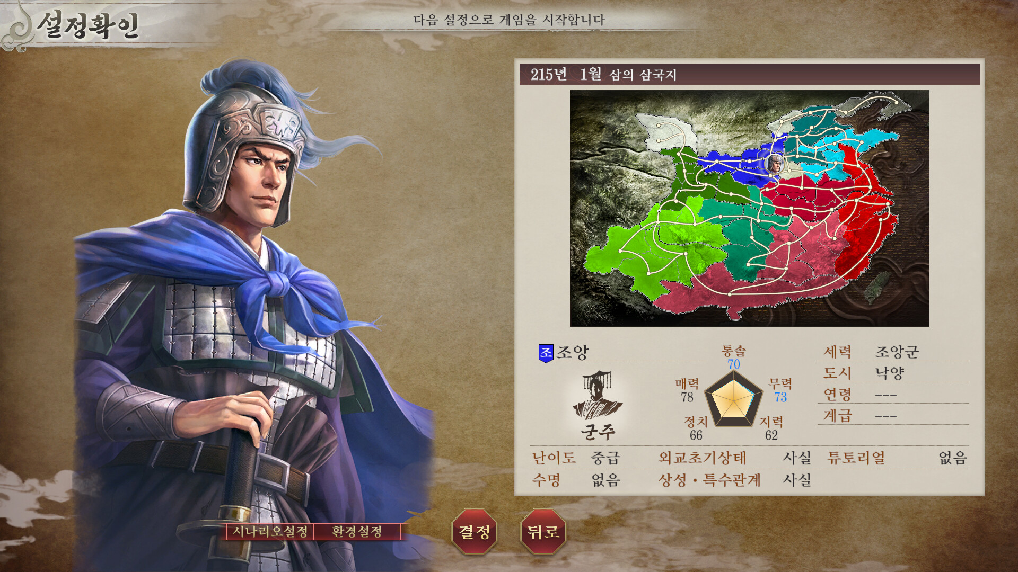Click the 난이도 중급 setting
1018x572 pixels.
click(x=576, y=458)
